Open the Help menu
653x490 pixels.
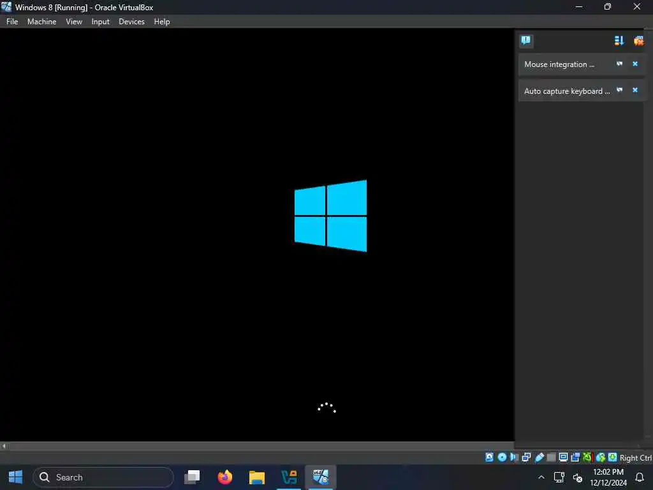161,22
